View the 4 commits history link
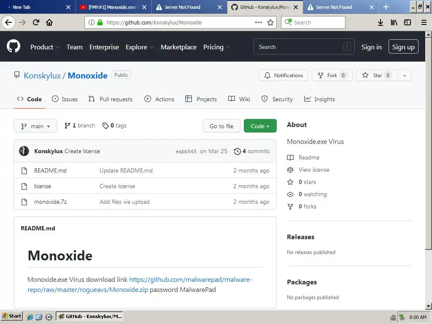The image size is (432, 324). coord(252,151)
